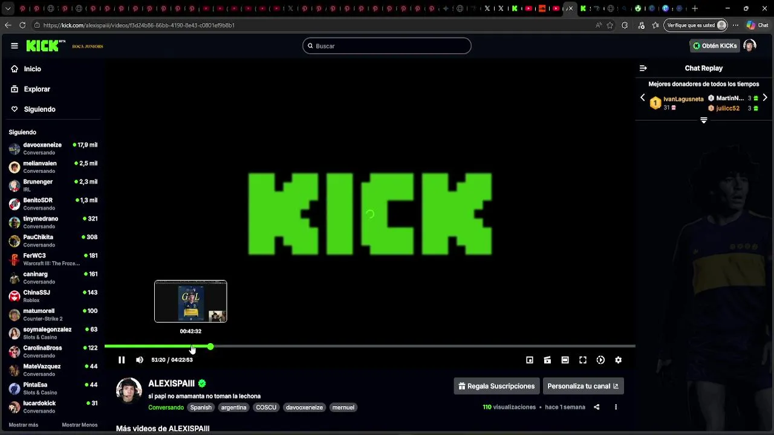Click the seek preview thumbnail at 00:42:32

pos(190,301)
